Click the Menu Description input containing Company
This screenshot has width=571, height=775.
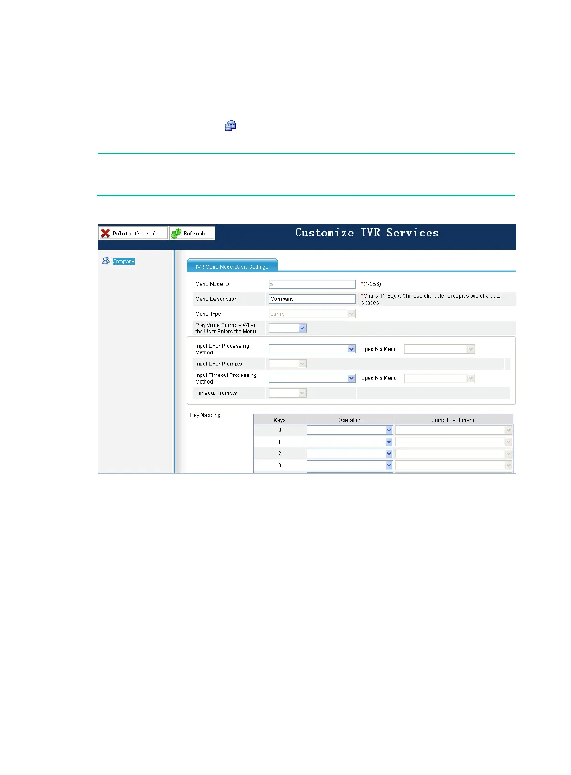pyautogui.click(x=312, y=299)
